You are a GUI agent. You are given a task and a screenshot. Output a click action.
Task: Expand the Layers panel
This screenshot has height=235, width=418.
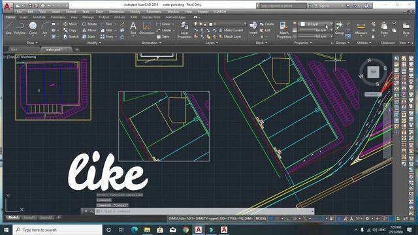(212, 42)
